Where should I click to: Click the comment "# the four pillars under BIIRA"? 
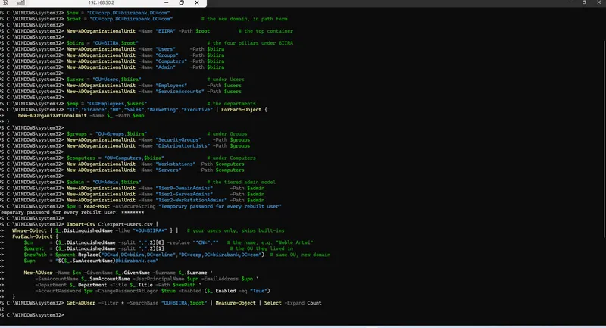(x=250, y=43)
